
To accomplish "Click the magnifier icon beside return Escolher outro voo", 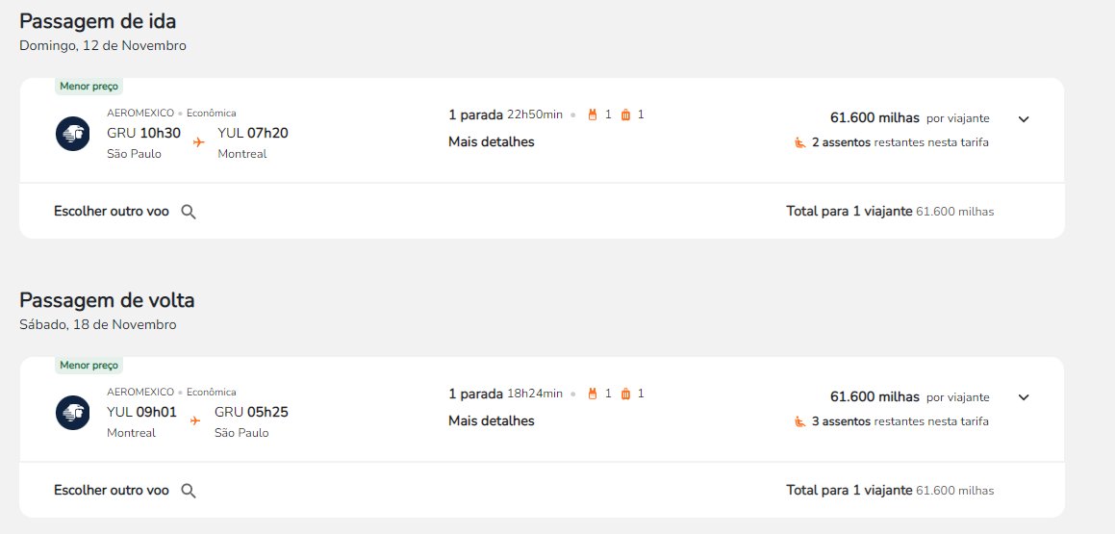I will 189,491.
